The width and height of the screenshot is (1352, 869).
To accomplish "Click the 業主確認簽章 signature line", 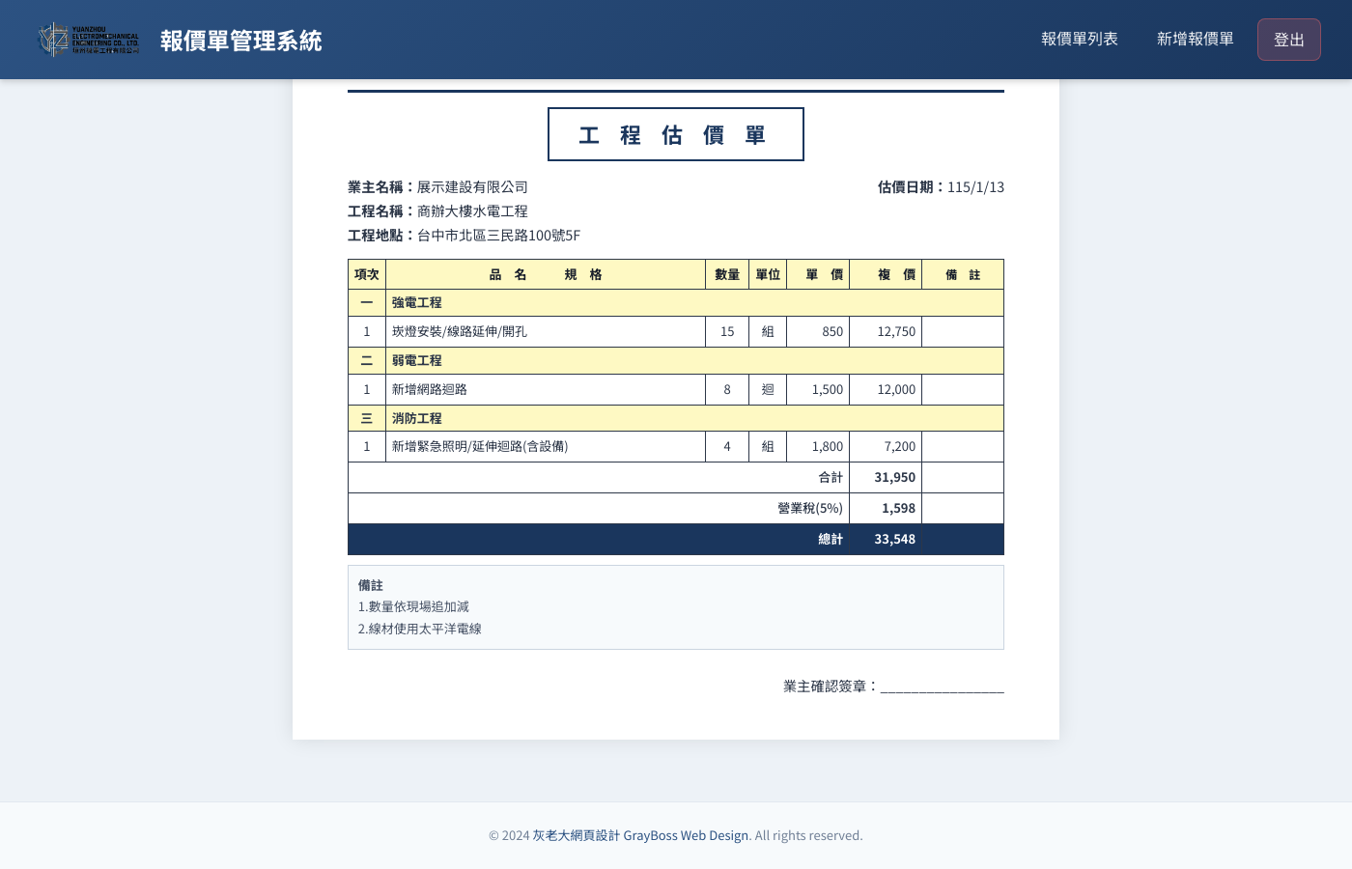I will coord(891,686).
